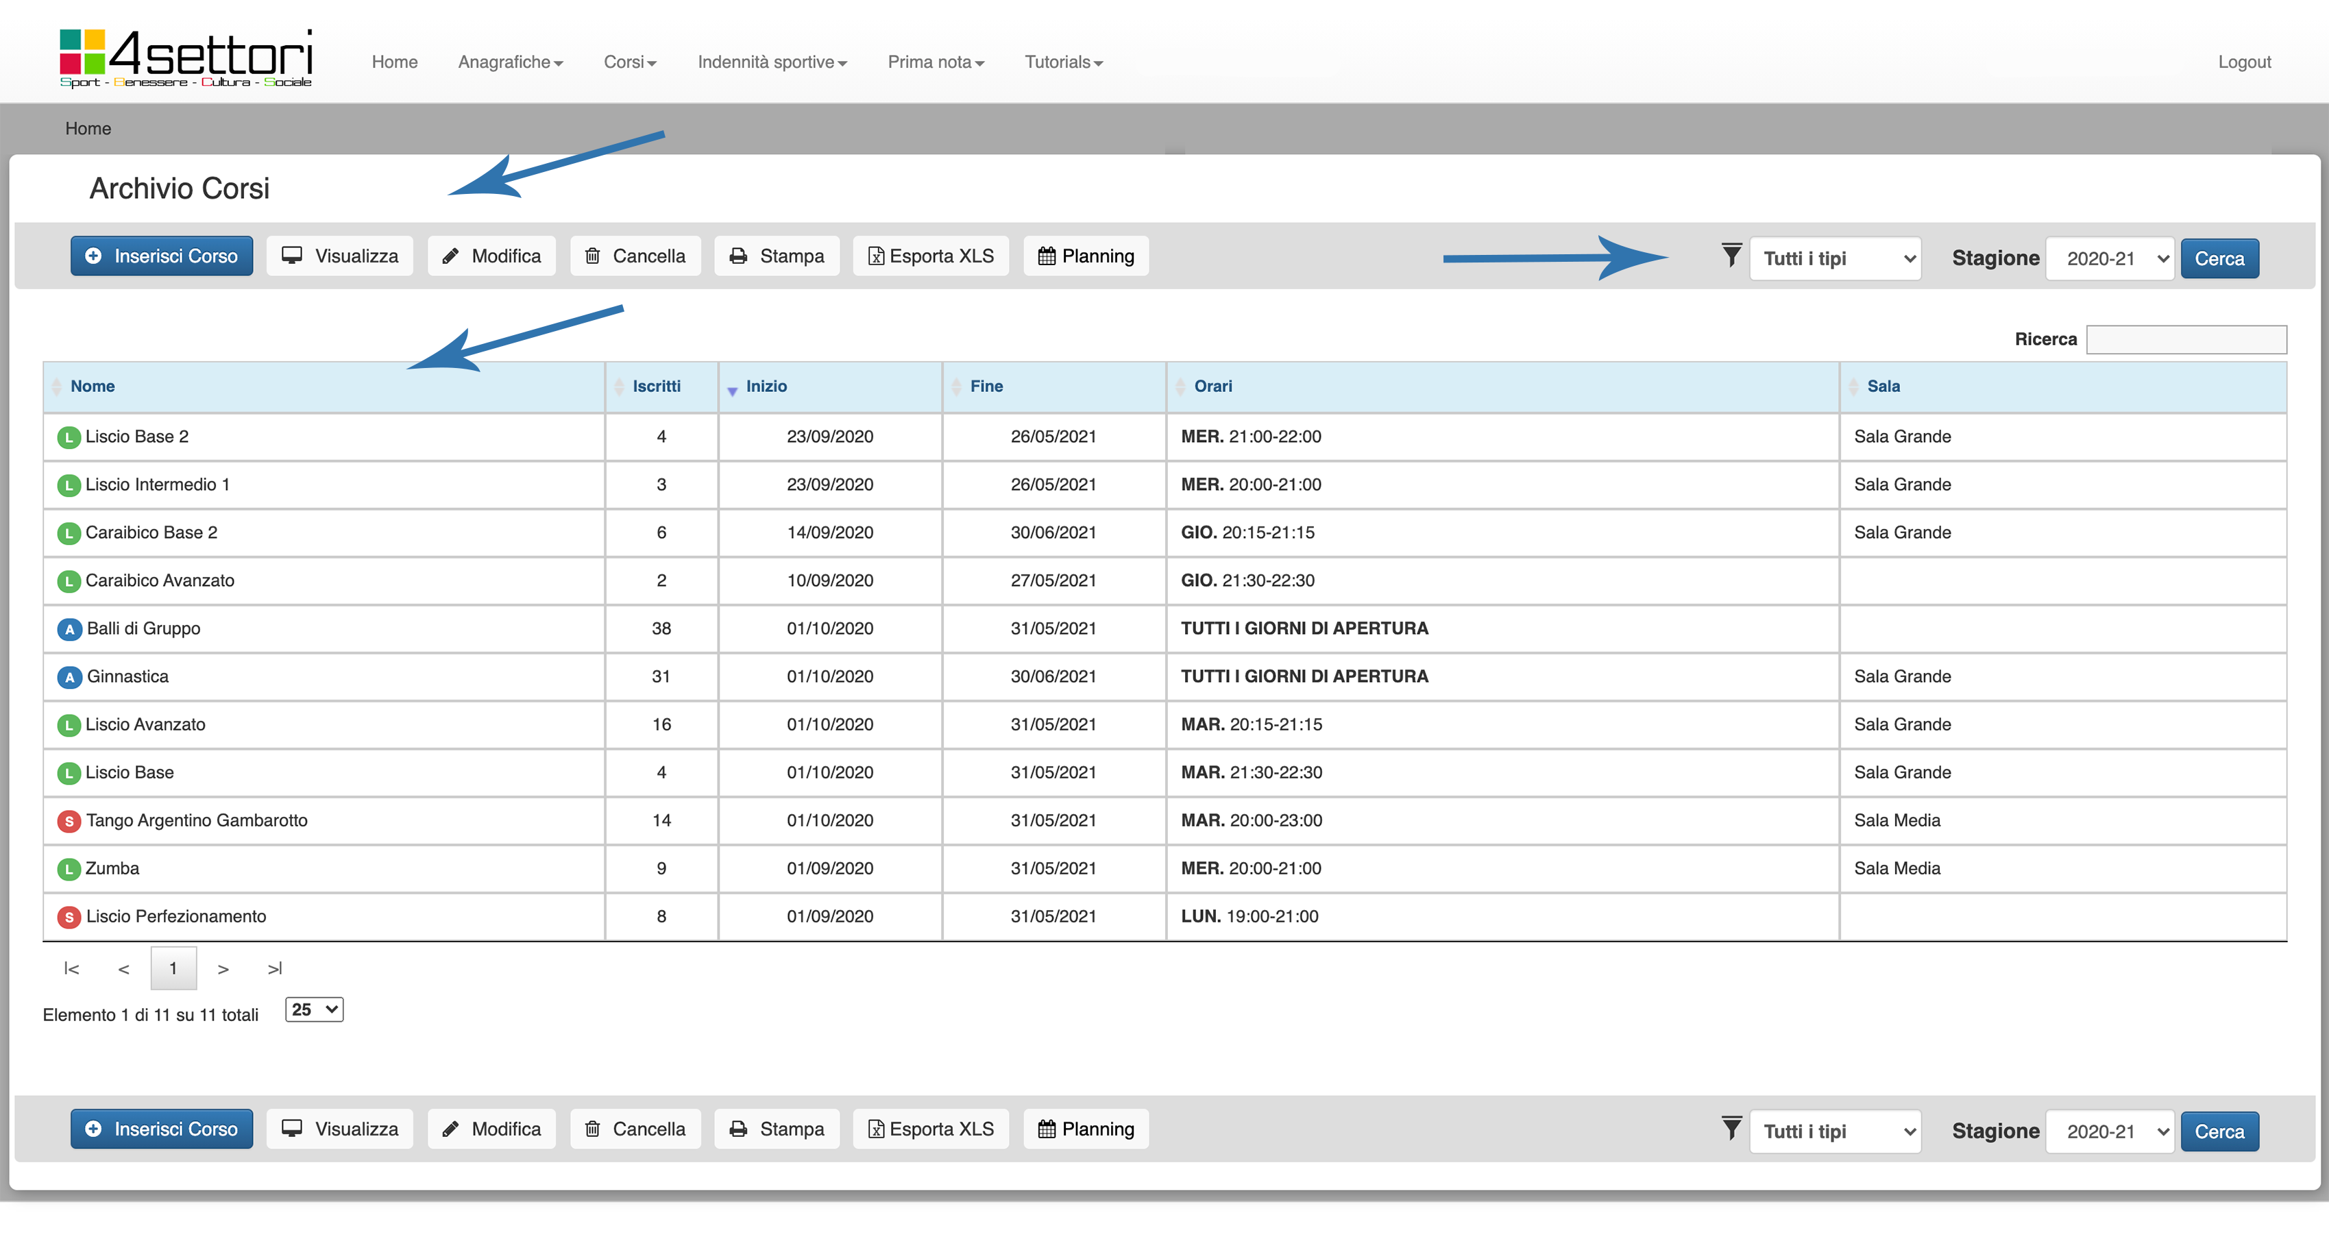Click top Esporta XLS button
2329x1250 pixels.
pos(931,257)
